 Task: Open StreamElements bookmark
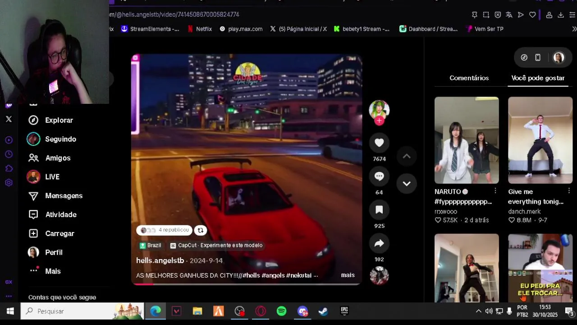pyautogui.click(x=150, y=29)
